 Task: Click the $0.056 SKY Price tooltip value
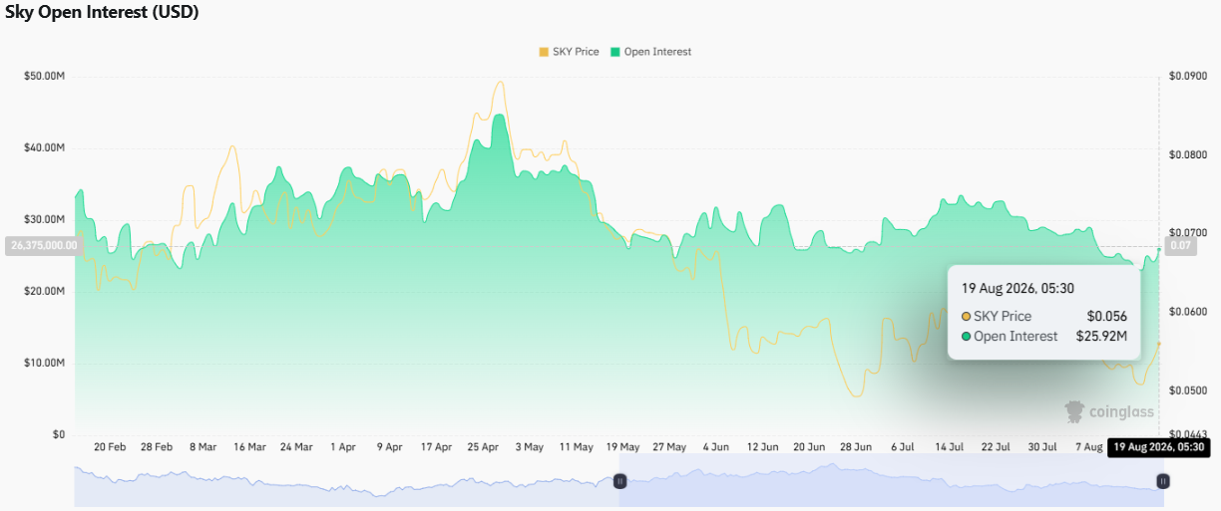(1106, 316)
